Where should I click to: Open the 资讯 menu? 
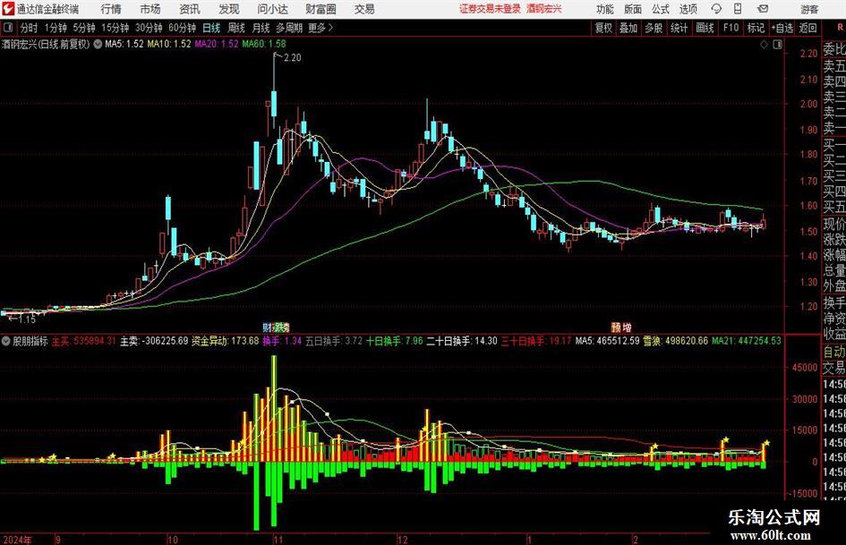(190, 9)
